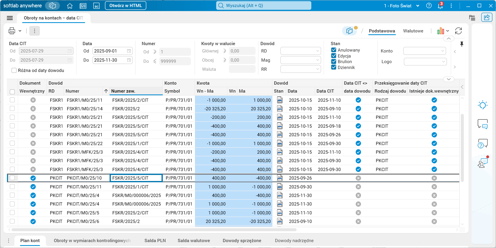Open the print icon
Viewport: 496px width, 248px height.
12,31
